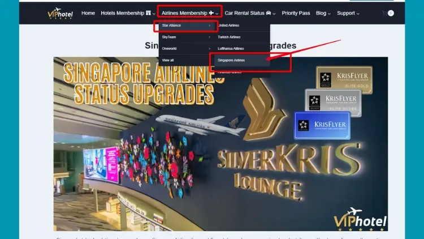Click the VIPhotel logo in header

[60, 13]
